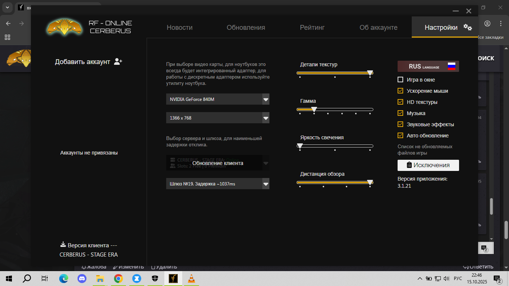Disable the HD текстуры checkbox
This screenshot has height=286, width=509.
coord(401,102)
